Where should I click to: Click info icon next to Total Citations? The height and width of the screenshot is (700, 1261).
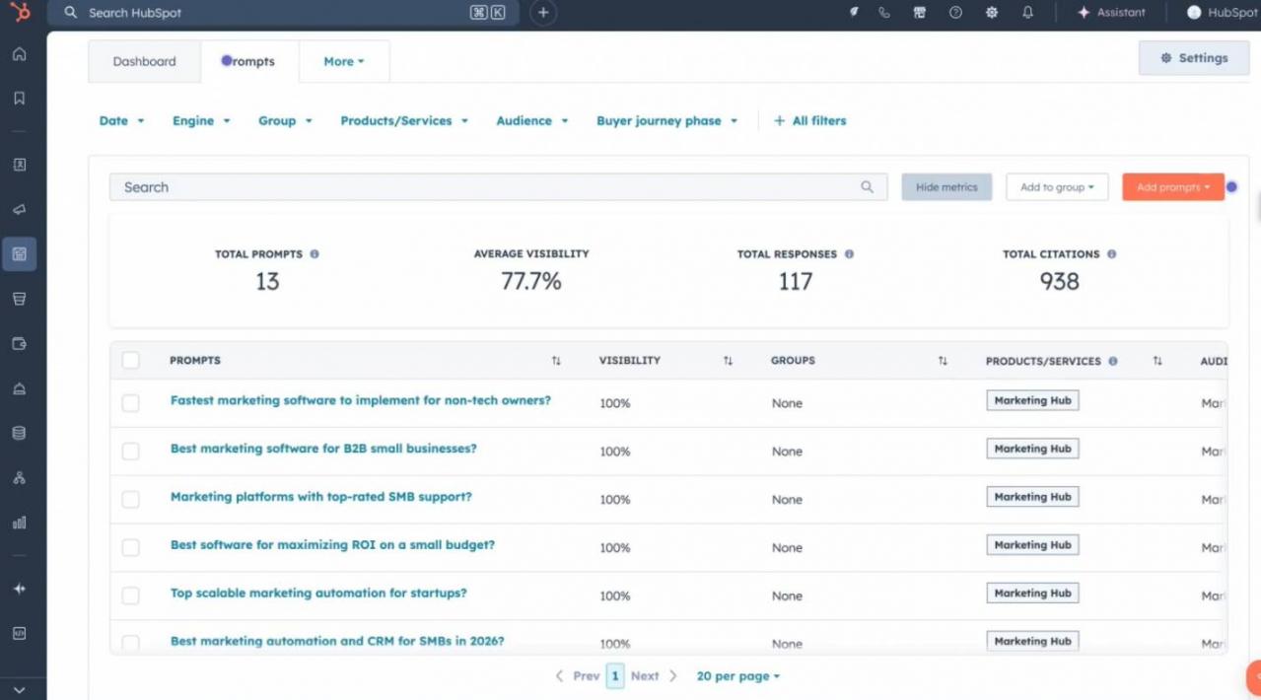click(1111, 254)
